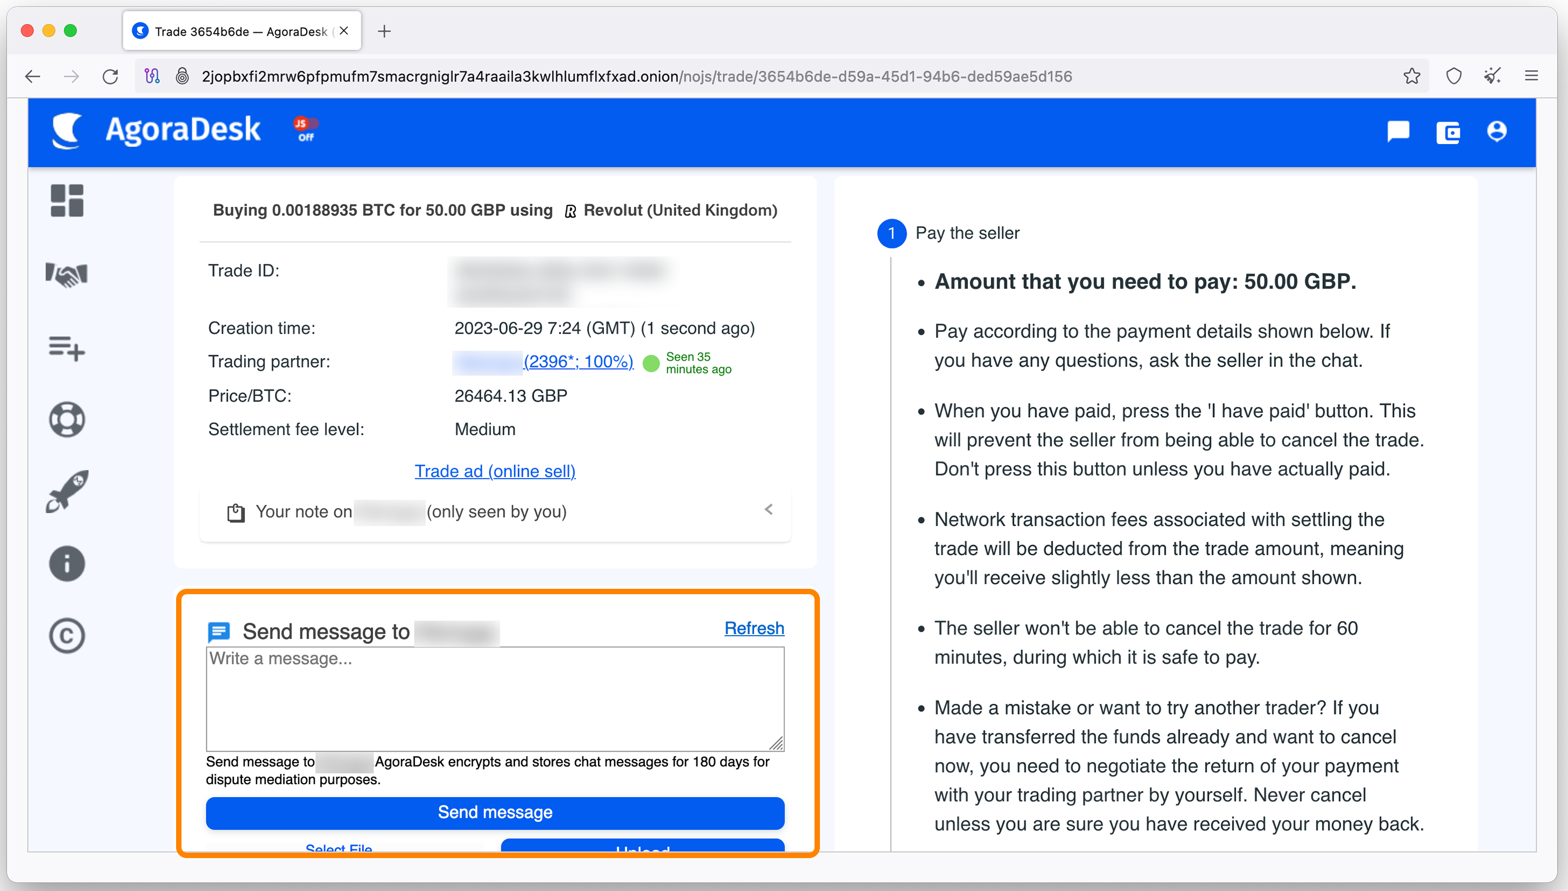Open a new tab with plus button
Viewport: 1568px width, 891px height.
385,31
